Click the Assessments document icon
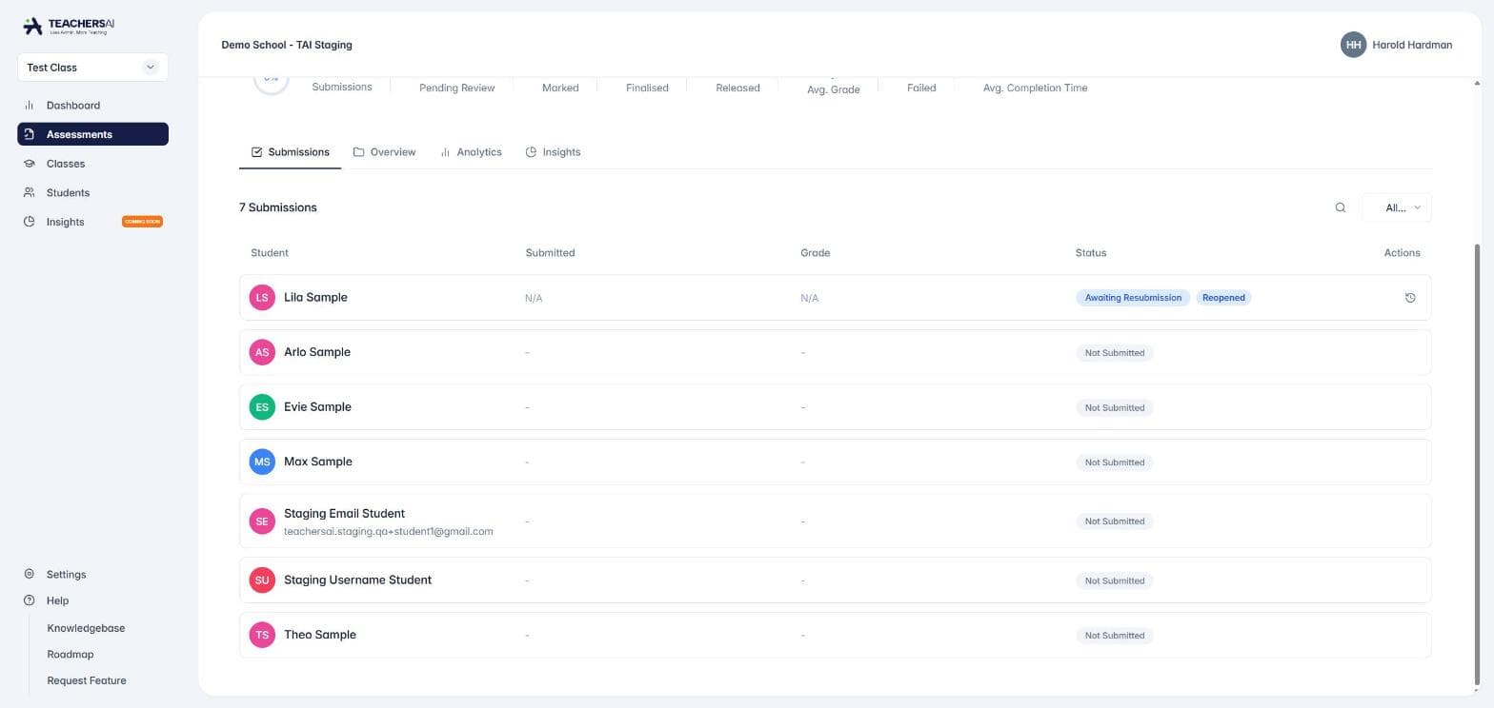This screenshot has width=1494, height=708. point(29,134)
